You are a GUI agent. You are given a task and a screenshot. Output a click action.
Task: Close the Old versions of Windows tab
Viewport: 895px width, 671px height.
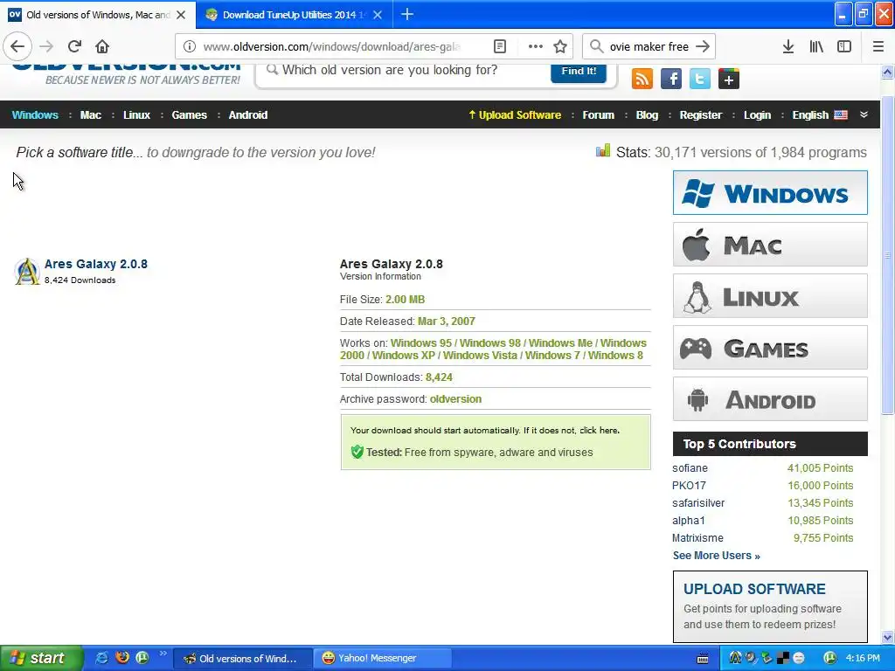(181, 15)
